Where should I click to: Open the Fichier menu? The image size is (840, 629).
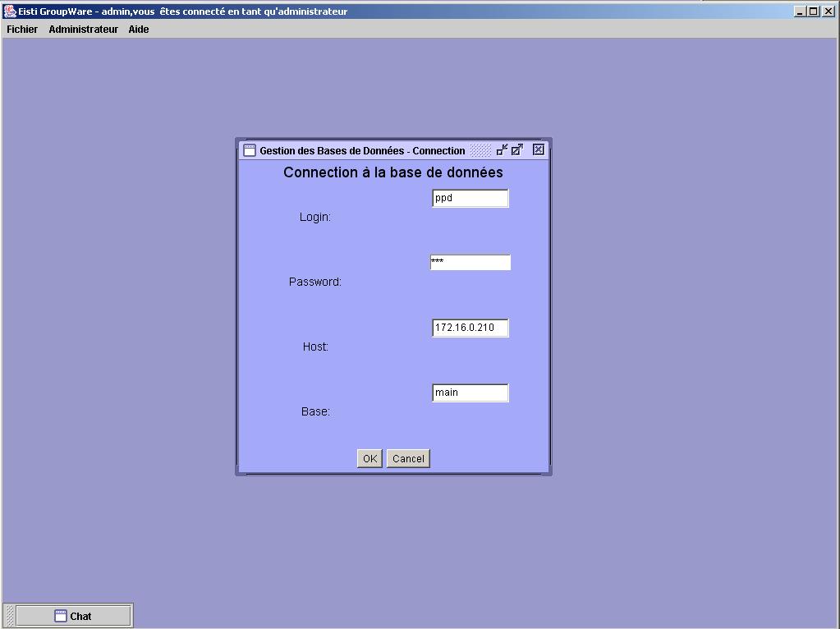tap(22, 30)
